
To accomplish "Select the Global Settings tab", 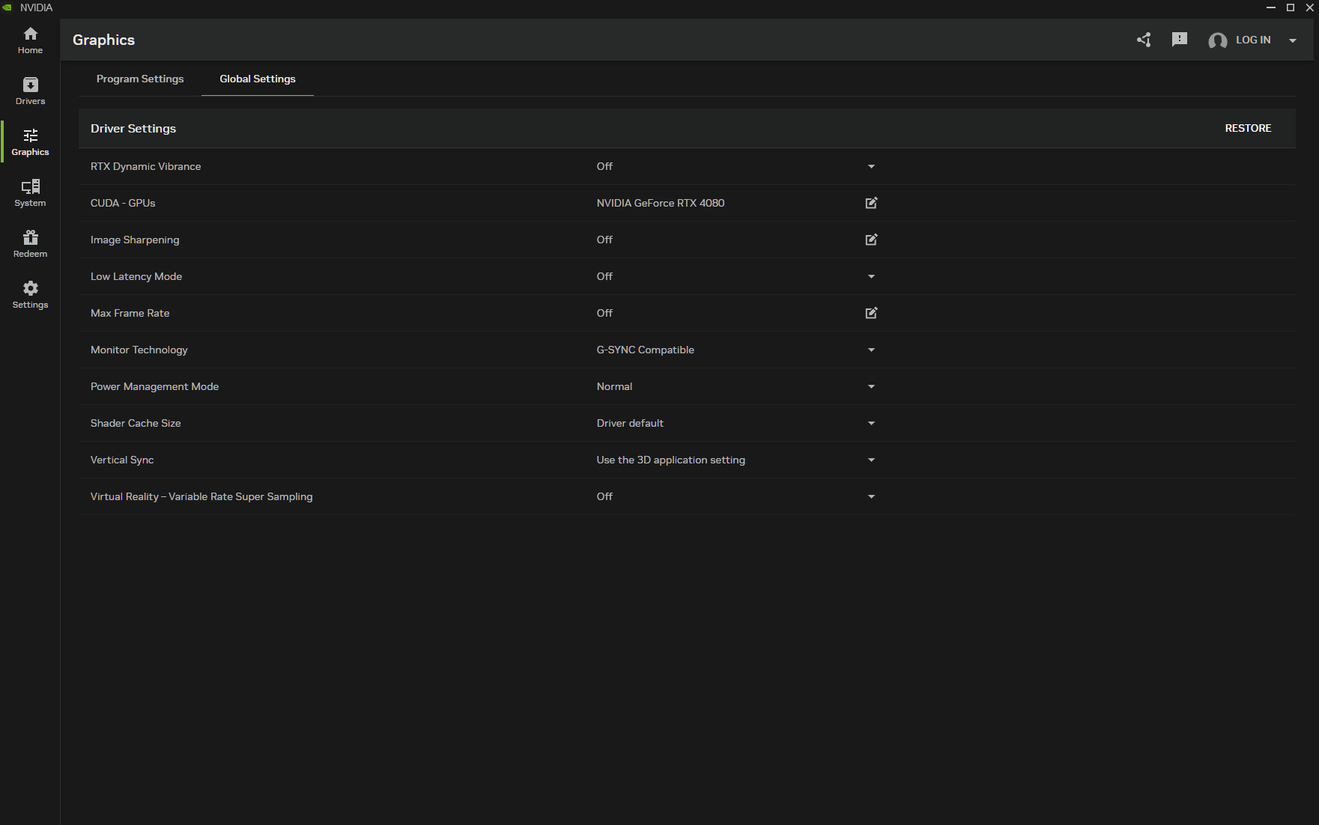I will pos(258,79).
